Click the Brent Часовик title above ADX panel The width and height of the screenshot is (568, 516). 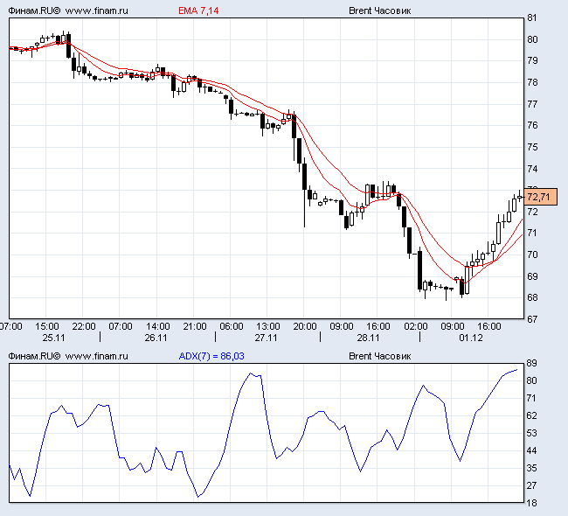click(379, 356)
